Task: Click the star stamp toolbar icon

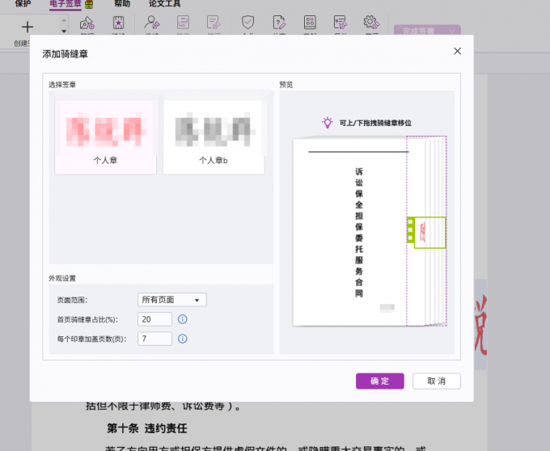Action: coord(118,23)
